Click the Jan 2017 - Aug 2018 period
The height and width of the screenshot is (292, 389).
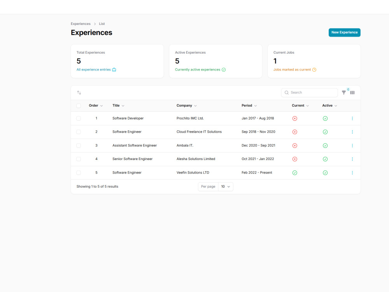(258, 118)
